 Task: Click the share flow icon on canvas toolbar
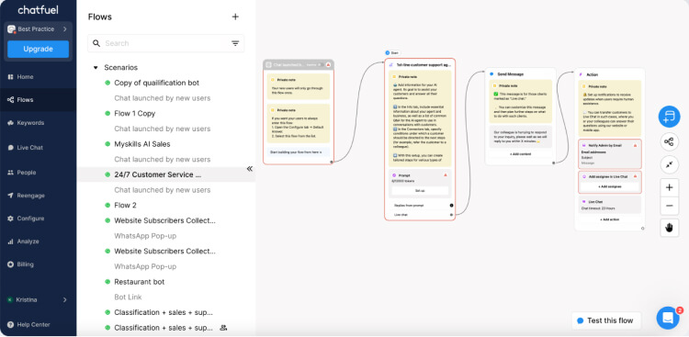[x=669, y=142]
